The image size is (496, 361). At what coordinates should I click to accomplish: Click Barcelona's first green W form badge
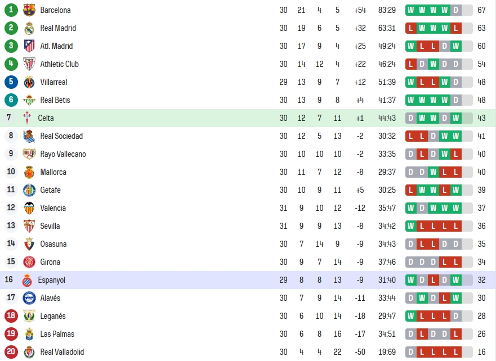(410, 10)
